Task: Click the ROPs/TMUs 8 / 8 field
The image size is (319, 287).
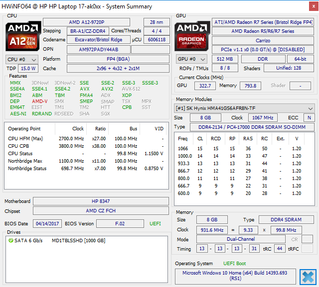Action: (225, 68)
